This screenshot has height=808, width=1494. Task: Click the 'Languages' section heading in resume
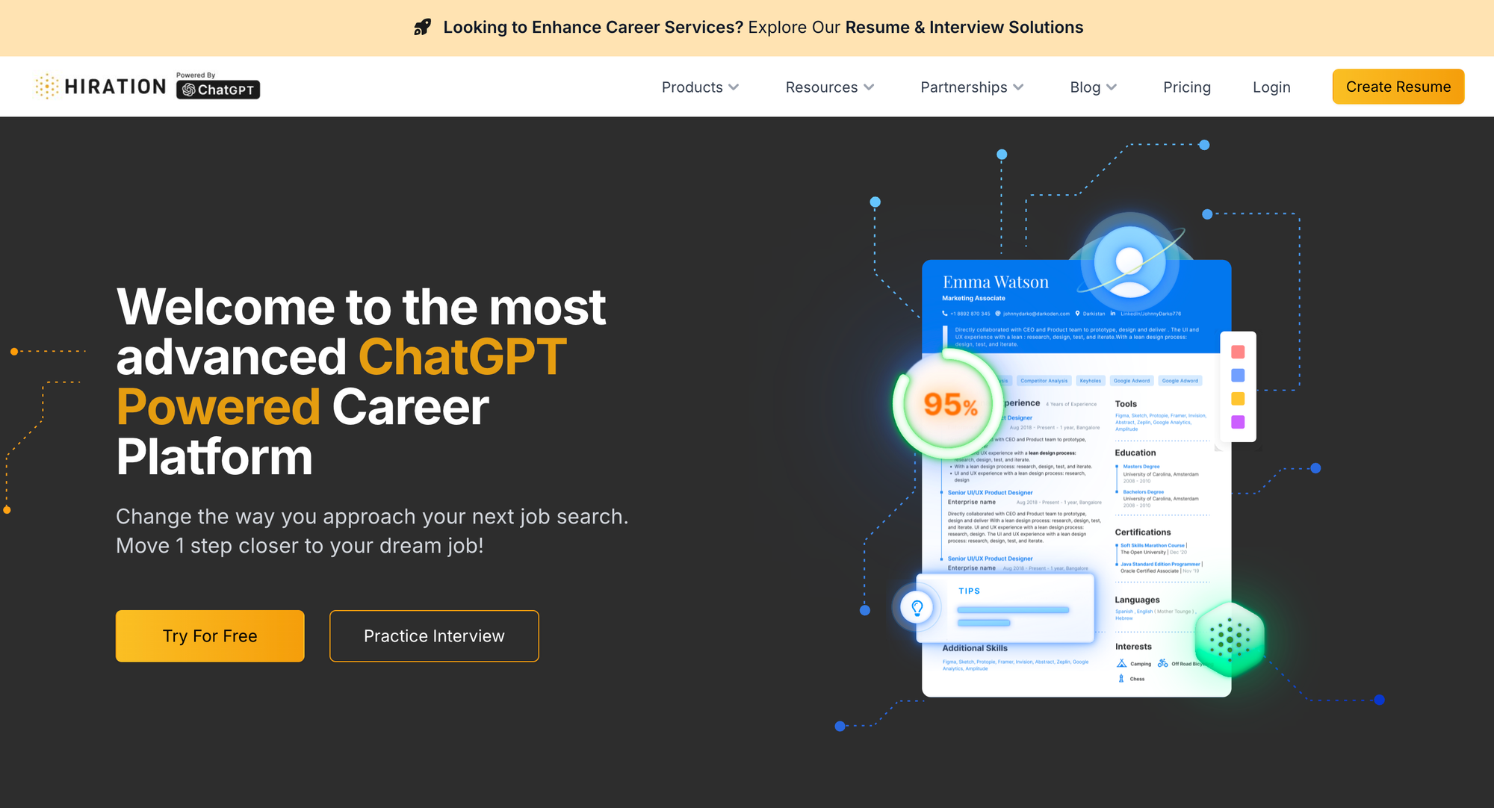(1137, 600)
